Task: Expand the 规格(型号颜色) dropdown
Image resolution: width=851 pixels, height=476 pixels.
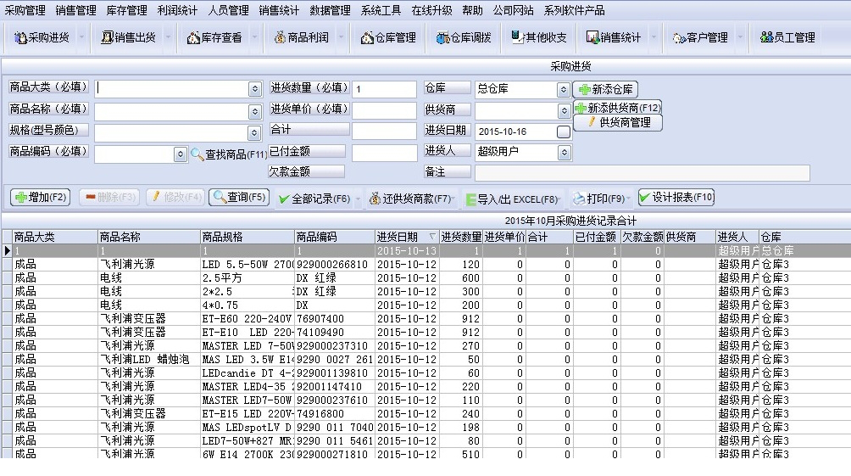Action: coord(254,132)
